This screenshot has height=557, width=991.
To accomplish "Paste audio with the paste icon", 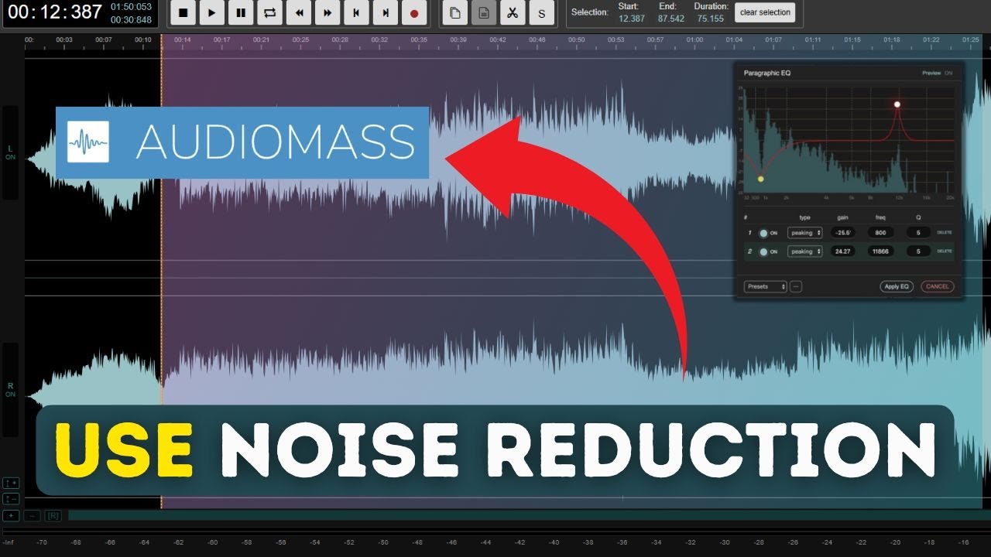I will point(484,12).
